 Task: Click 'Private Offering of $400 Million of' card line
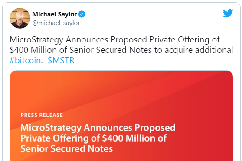94,138
